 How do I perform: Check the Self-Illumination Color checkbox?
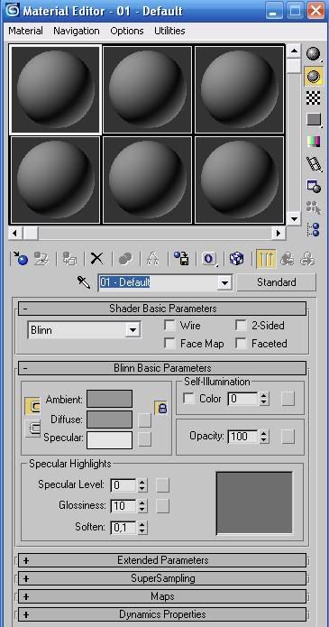(x=188, y=399)
